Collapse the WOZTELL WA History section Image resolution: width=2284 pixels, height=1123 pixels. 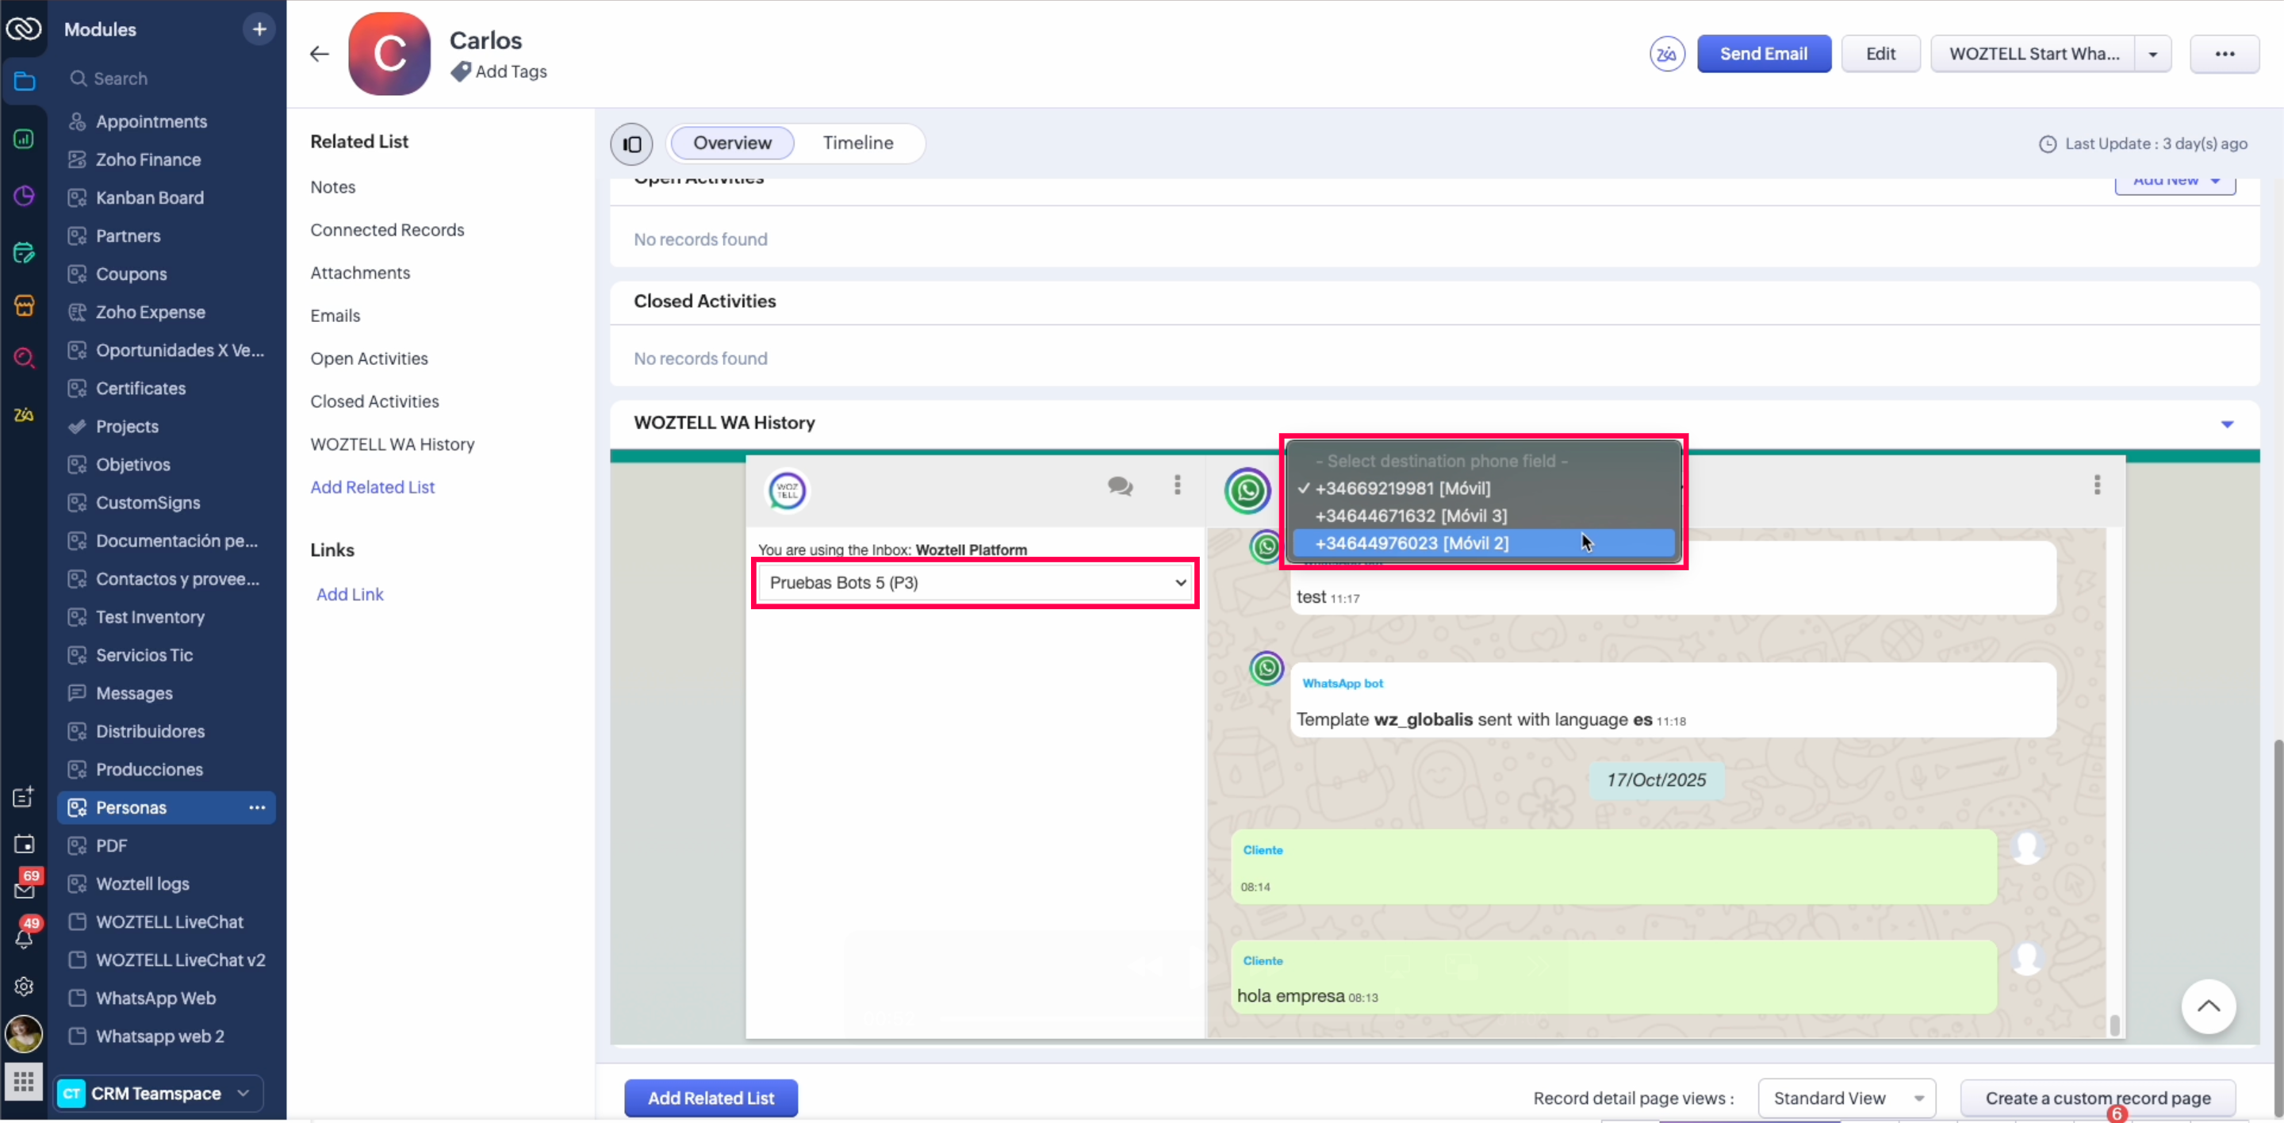pyautogui.click(x=2226, y=424)
